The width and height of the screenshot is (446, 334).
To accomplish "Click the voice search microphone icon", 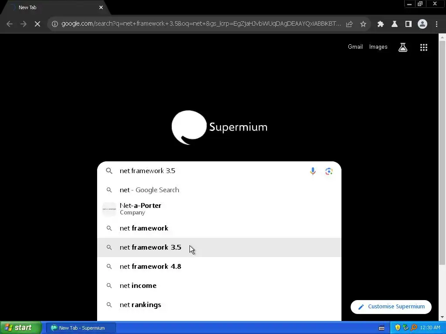I will pyautogui.click(x=313, y=171).
